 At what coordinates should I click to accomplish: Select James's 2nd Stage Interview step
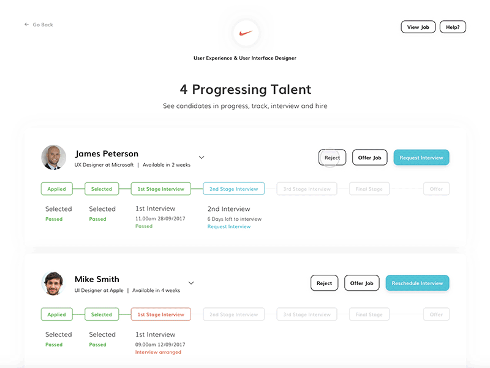(x=234, y=189)
